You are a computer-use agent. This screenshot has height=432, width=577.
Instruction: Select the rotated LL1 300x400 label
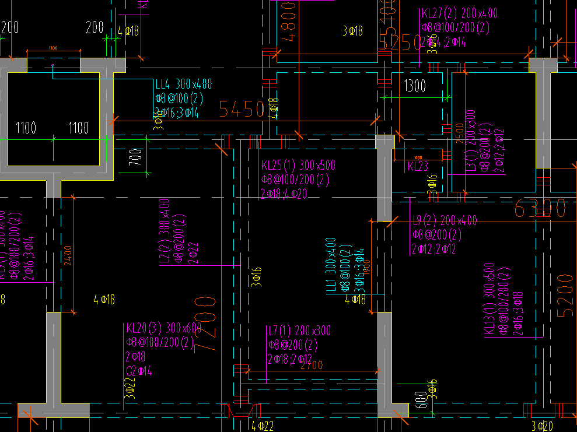pyautogui.click(x=331, y=265)
